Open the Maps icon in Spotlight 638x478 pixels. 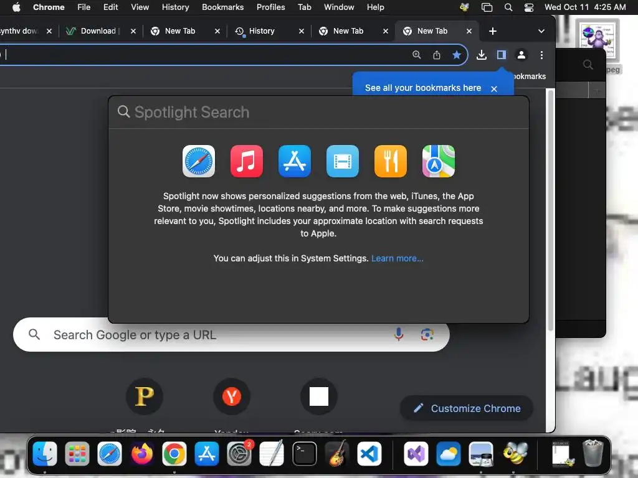click(439, 161)
